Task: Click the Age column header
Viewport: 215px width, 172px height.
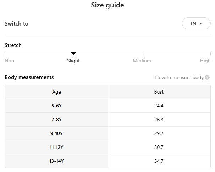Action: click(56, 92)
